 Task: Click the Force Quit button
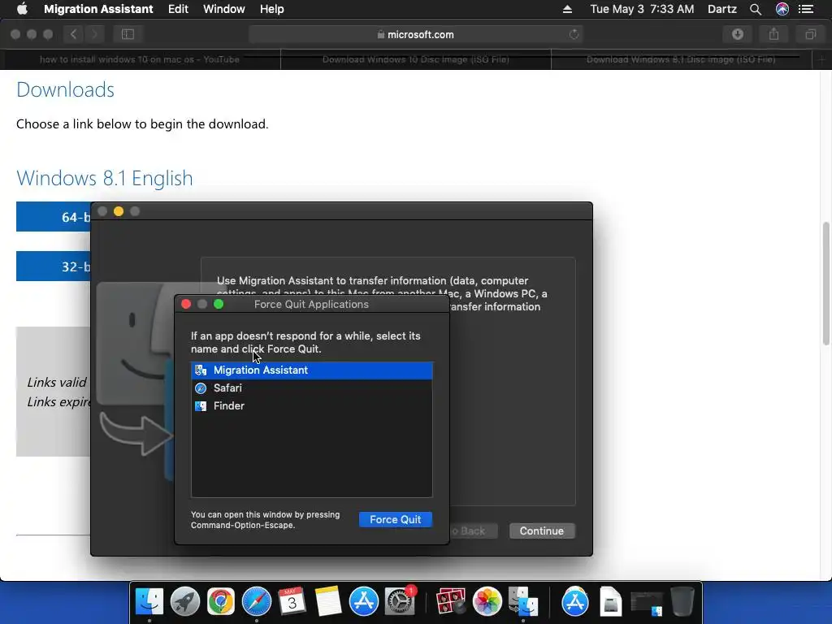click(396, 519)
